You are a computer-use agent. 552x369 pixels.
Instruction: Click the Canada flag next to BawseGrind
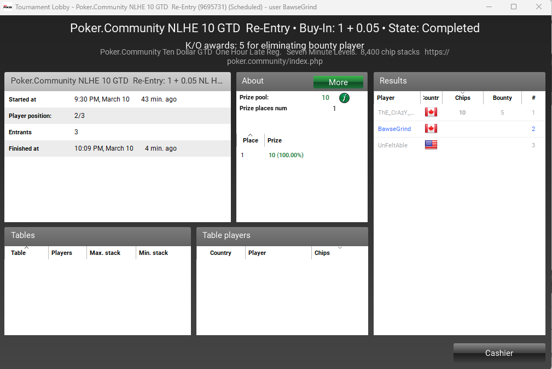click(x=431, y=128)
